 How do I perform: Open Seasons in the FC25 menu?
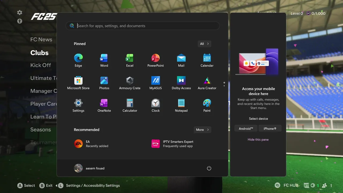click(x=40, y=129)
